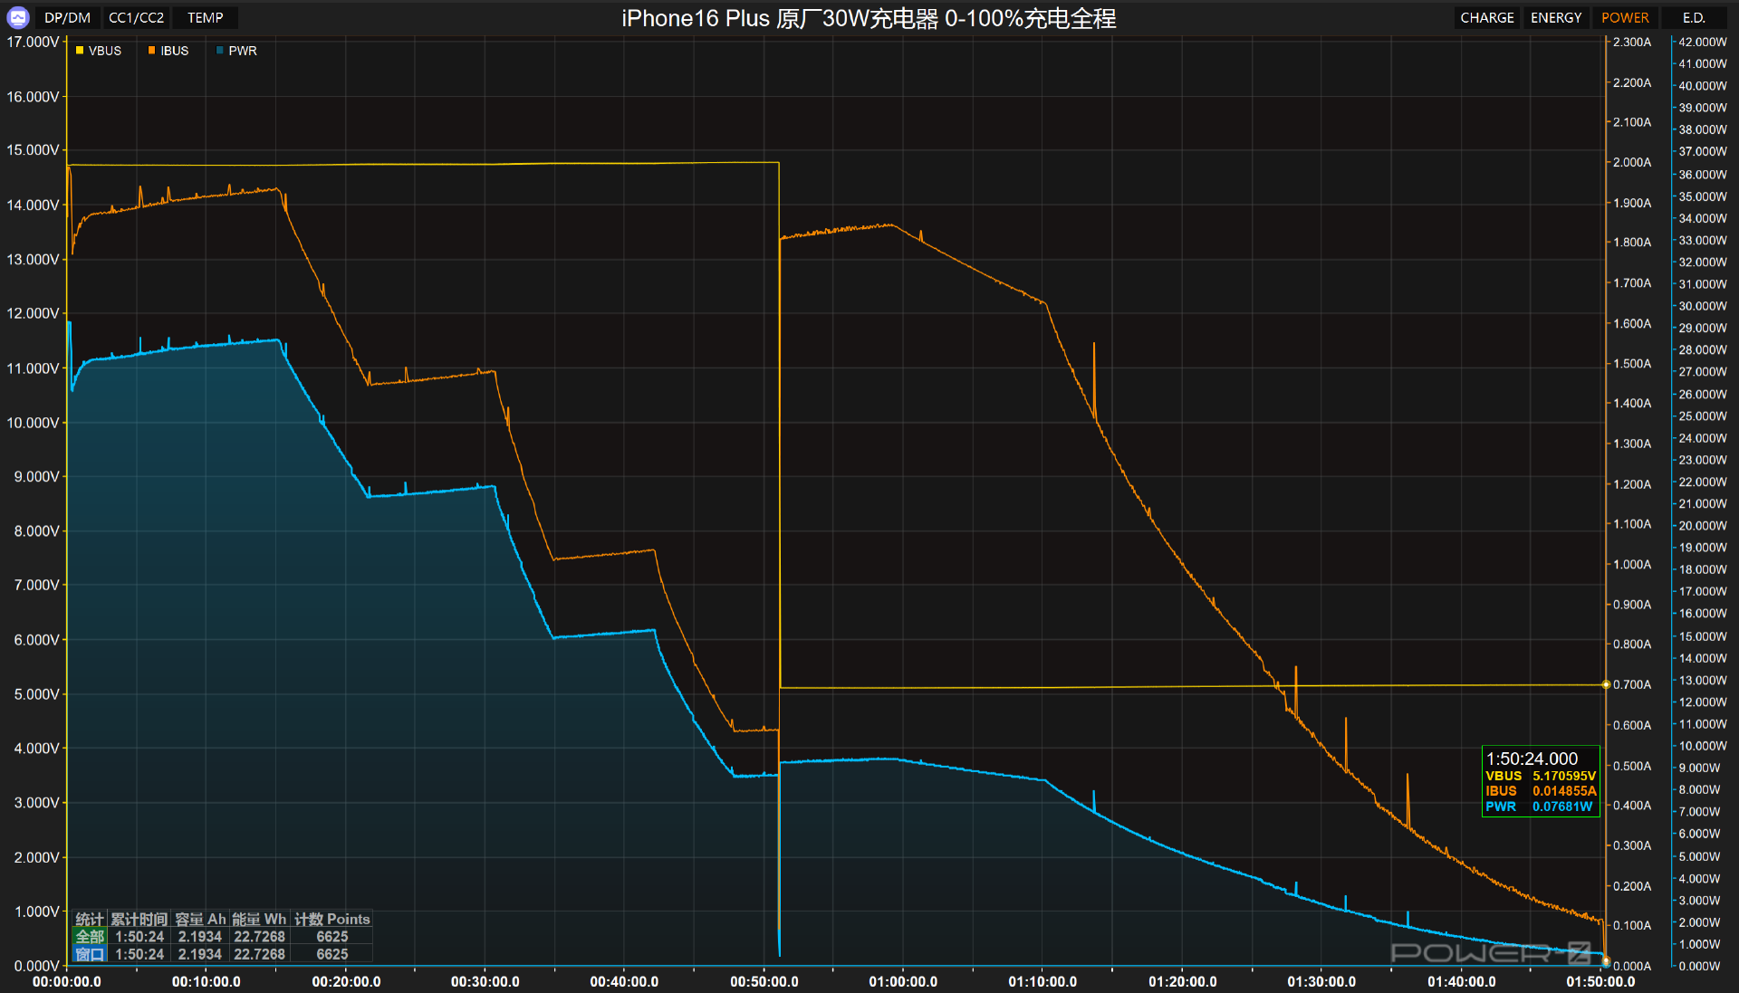Click the 计数 Points column header
The width and height of the screenshot is (1739, 993).
click(x=332, y=920)
